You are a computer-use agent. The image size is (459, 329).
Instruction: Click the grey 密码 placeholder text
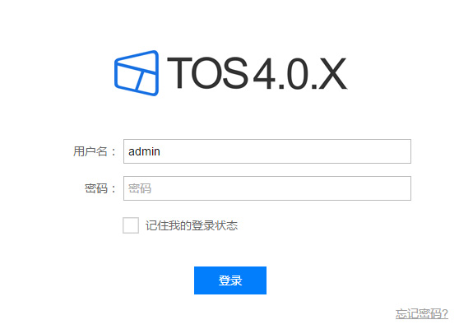tap(140, 188)
